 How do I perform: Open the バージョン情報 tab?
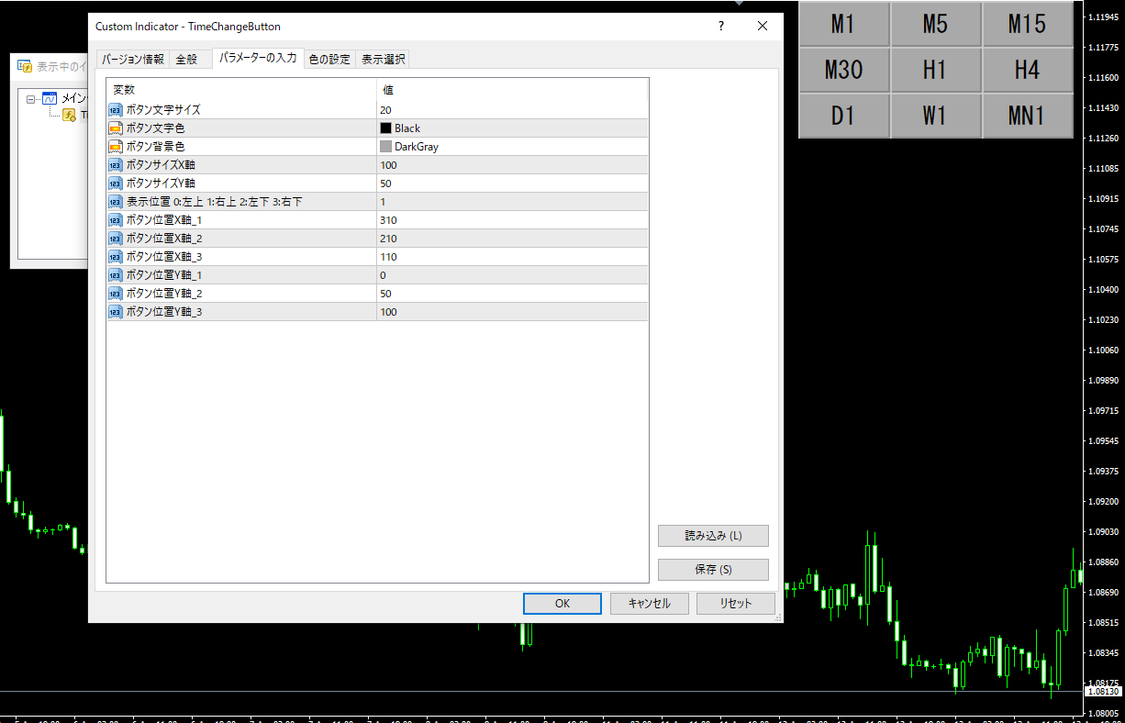click(132, 59)
